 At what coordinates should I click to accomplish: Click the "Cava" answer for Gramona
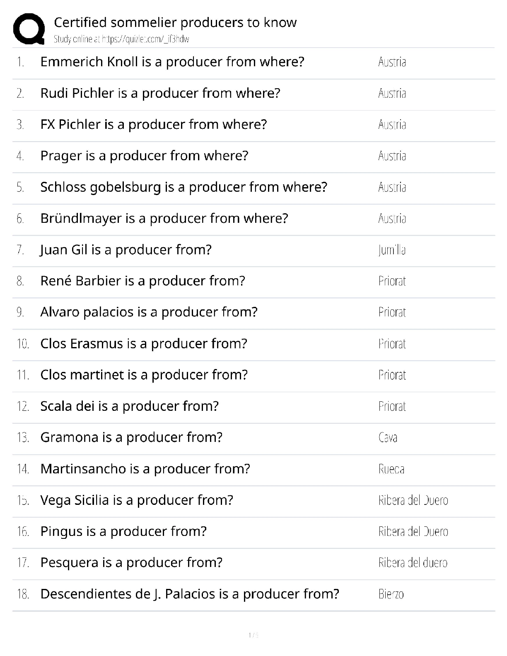click(388, 438)
